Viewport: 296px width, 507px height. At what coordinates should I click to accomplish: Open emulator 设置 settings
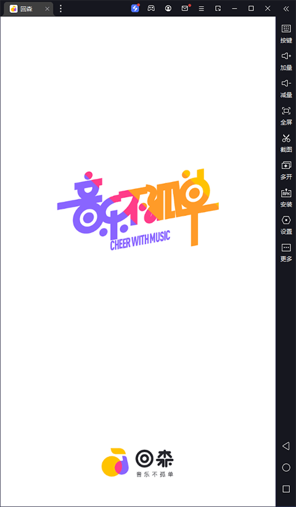point(286,225)
